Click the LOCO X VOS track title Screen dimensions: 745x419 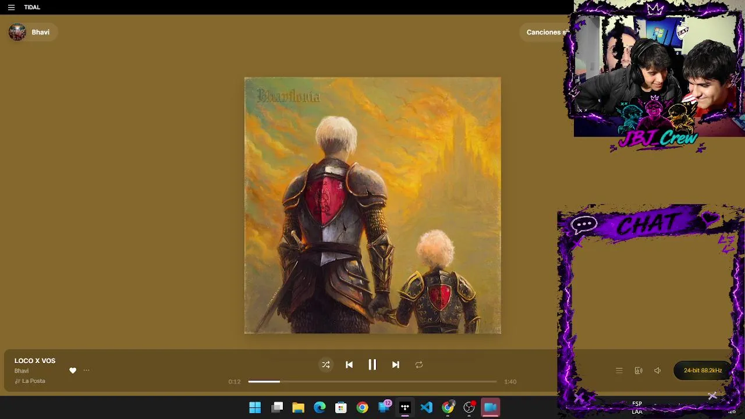pyautogui.click(x=35, y=361)
